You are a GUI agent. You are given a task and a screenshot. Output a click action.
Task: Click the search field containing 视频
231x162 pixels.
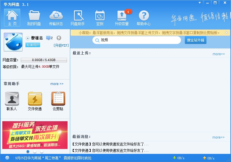pyautogui.click(x=137, y=40)
